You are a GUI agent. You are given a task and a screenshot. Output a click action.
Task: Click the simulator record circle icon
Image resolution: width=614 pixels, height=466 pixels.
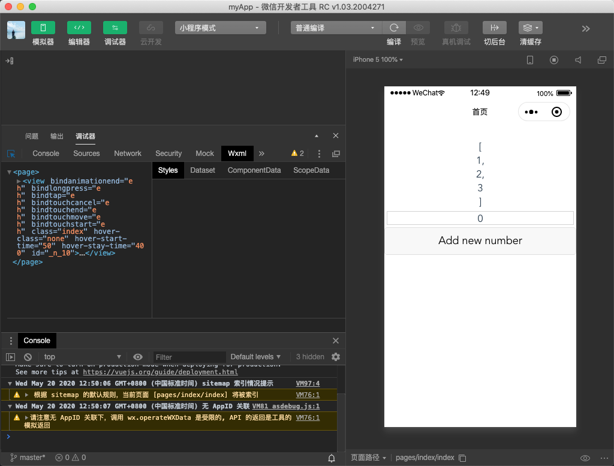553,60
